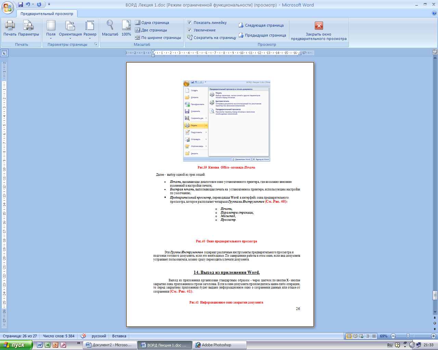The width and height of the screenshot is (438, 350).
Task: Open print Параметры options
Action: coord(28,28)
